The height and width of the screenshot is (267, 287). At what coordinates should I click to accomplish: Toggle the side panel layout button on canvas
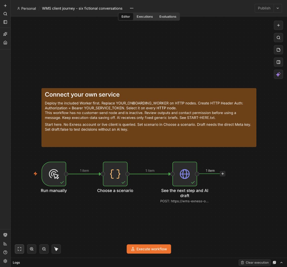pos(278,62)
